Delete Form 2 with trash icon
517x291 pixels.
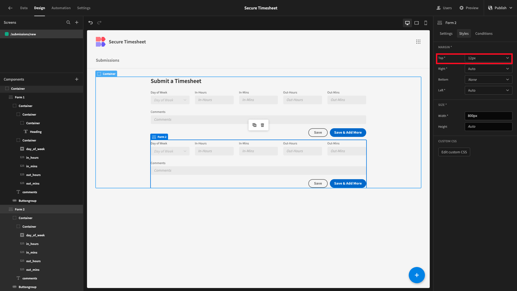(263, 125)
